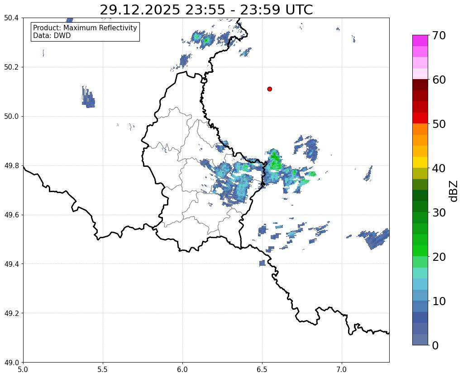Image resolution: width=463 pixels, height=377 pixels.
Task: Click the 'Data: DWD' legend line
Action: (x=52, y=36)
